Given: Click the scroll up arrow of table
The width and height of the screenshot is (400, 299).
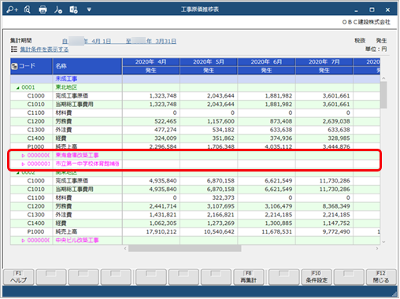Looking at the screenshot, I should pos(383,78).
